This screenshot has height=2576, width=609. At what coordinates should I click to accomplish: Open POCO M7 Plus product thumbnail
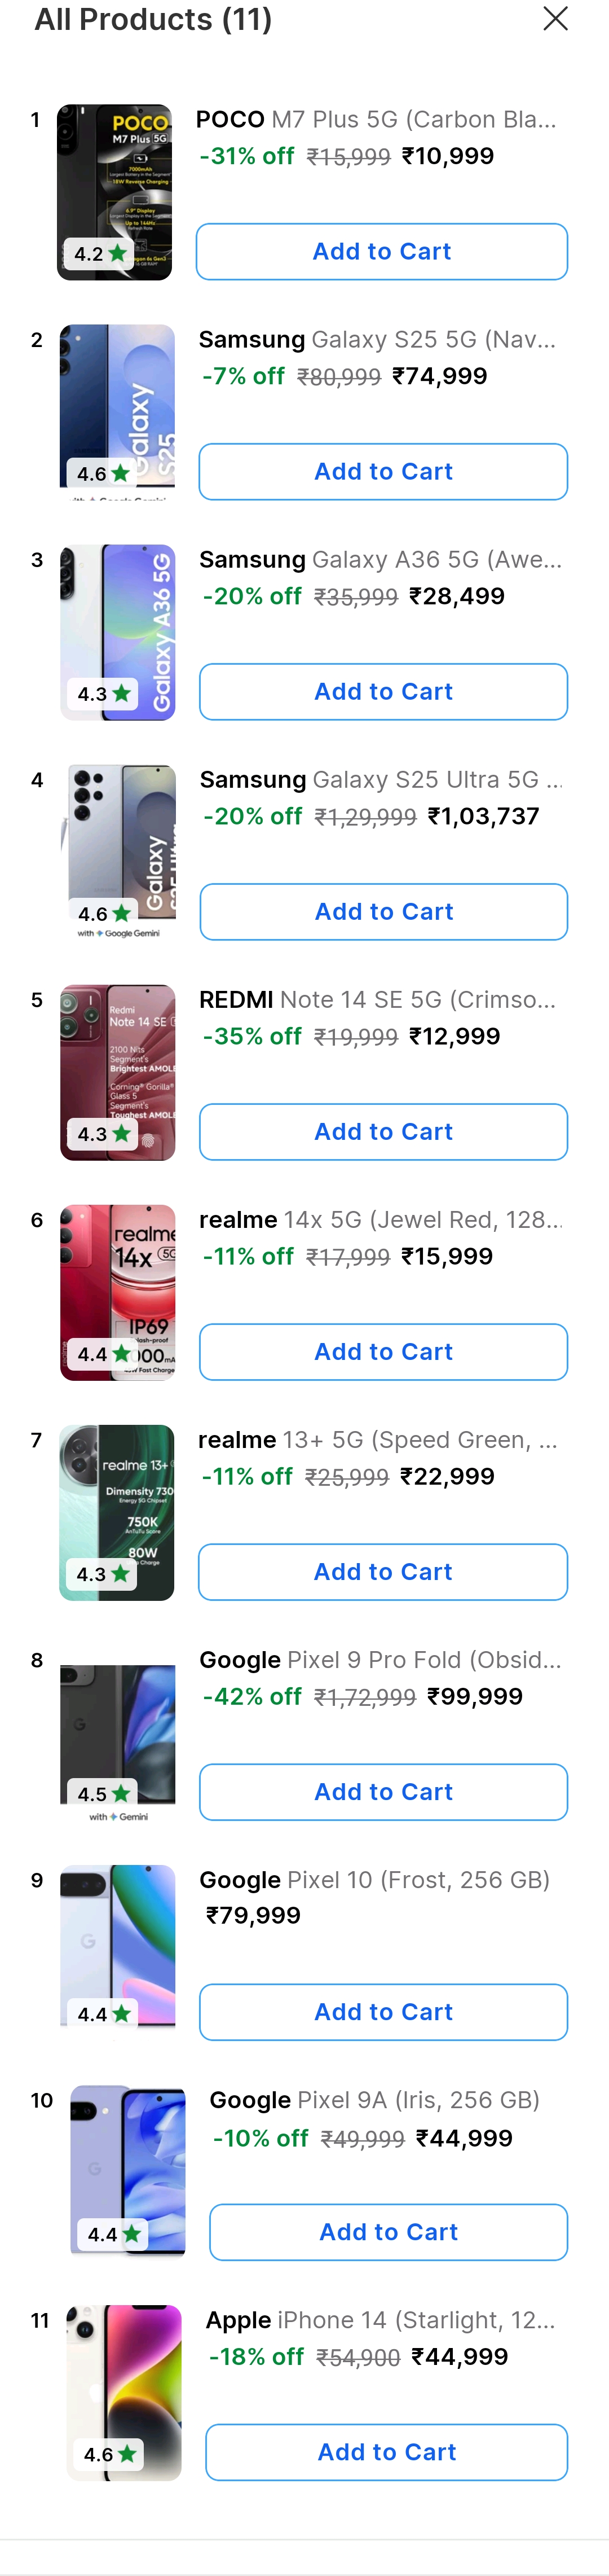(114, 192)
